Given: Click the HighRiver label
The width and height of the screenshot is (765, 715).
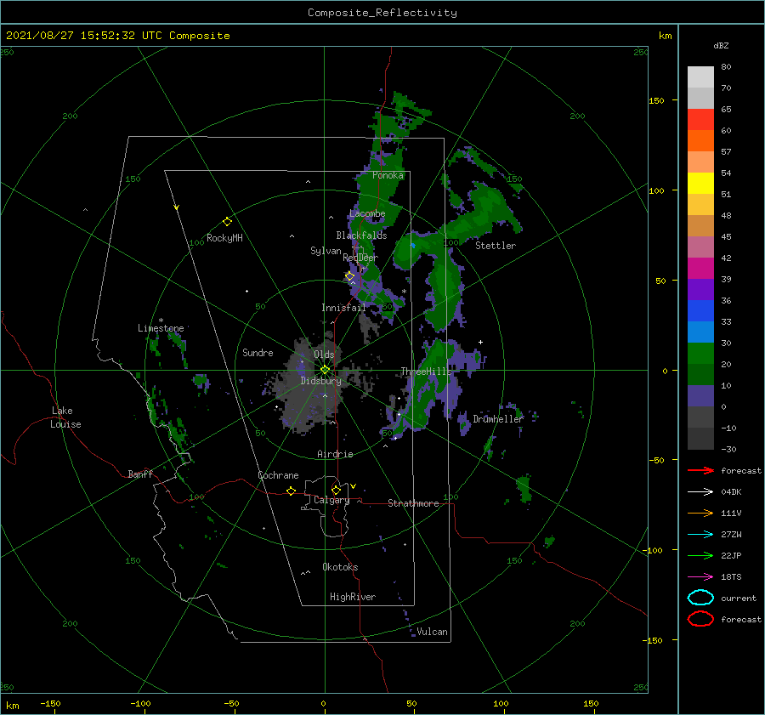Looking at the screenshot, I should pyautogui.click(x=353, y=597).
